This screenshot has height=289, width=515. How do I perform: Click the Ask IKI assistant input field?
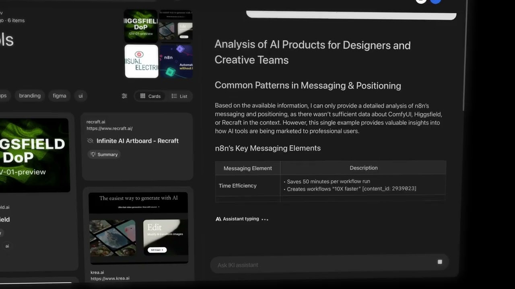point(322,265)
